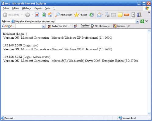This screenshot has width=152, height=121.
Task: Open the Outils menu
Action: point(47,8)
